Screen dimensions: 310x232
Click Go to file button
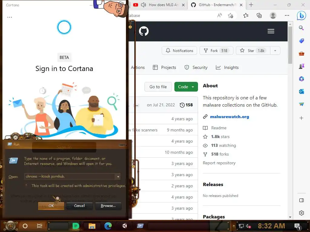(x=158, y=87)
